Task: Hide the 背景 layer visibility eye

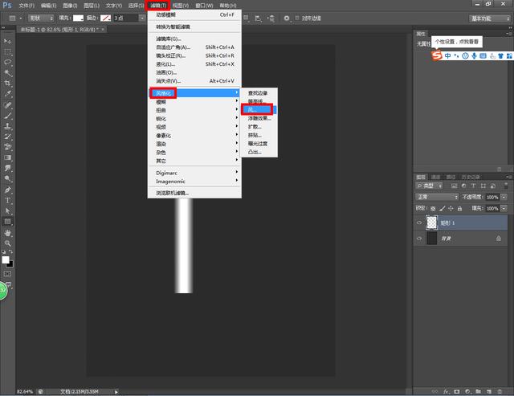Action: [x=419, y=239]
